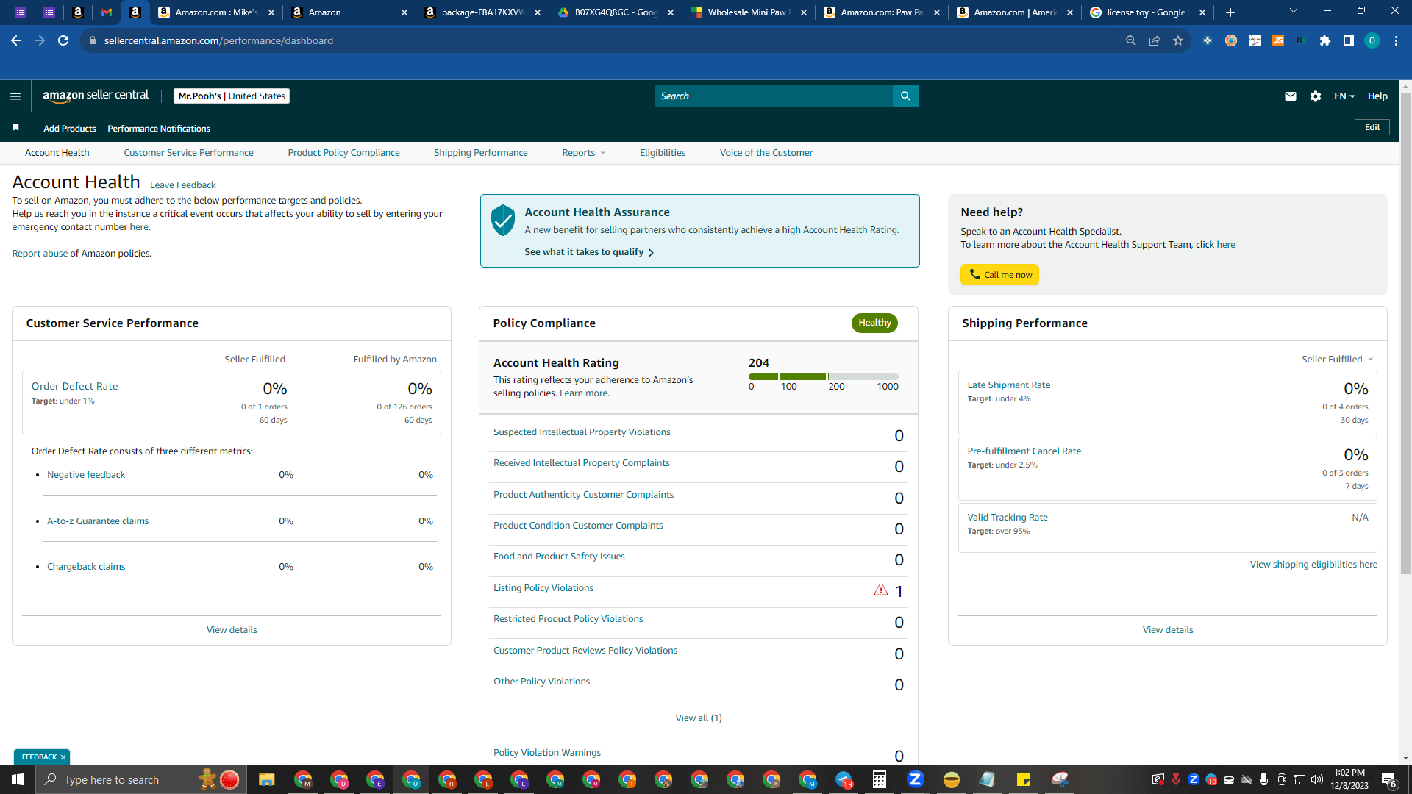Open the Eligibilities tab
Viewport: 1412px width, 794px height.
pos(662,153)
